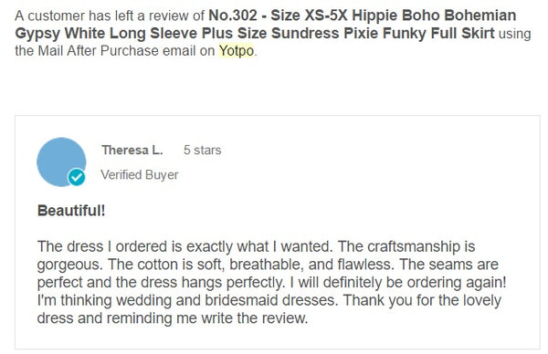This screenshot has height=354, width=548.
Task: Click the words Pixie Funky Full Skirt
Action: 419,34
